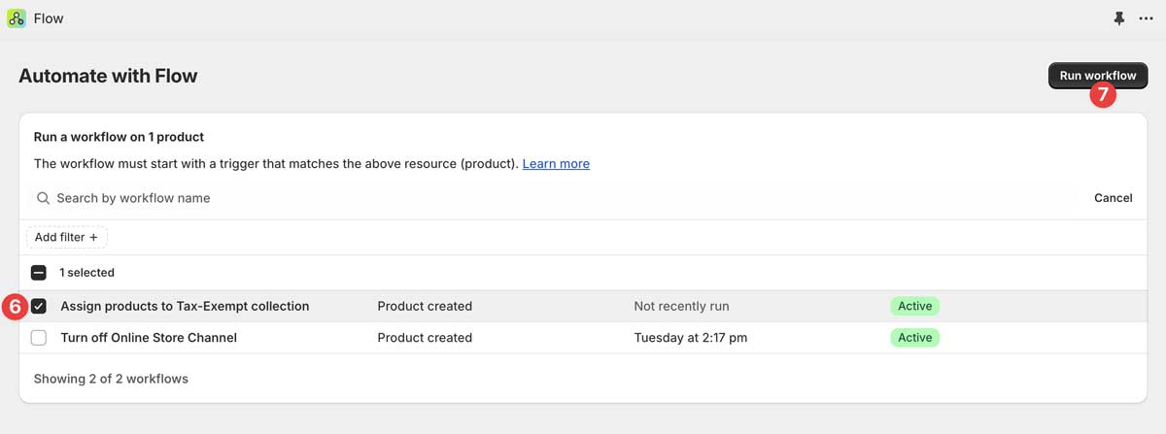Click 'Run a workflow on 1 product' title

coord(119,137)
